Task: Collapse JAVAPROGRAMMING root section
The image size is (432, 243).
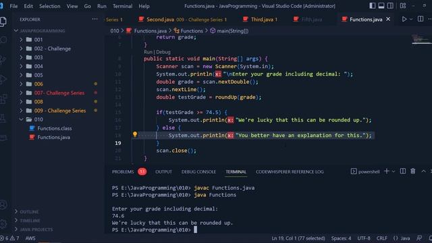Action: pos(58,30)
